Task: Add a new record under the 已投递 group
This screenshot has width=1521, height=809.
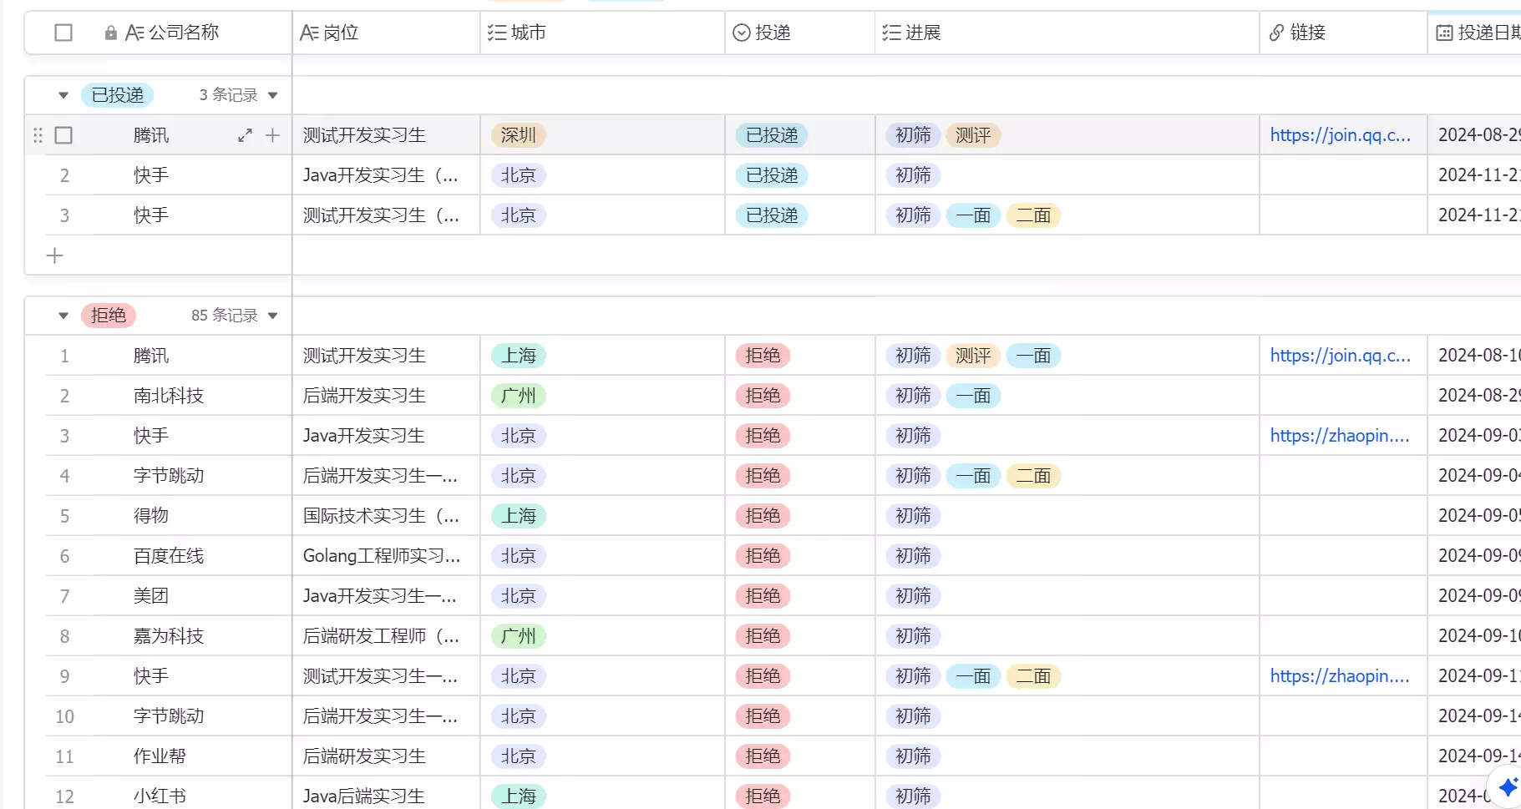Action: [55, 255]
